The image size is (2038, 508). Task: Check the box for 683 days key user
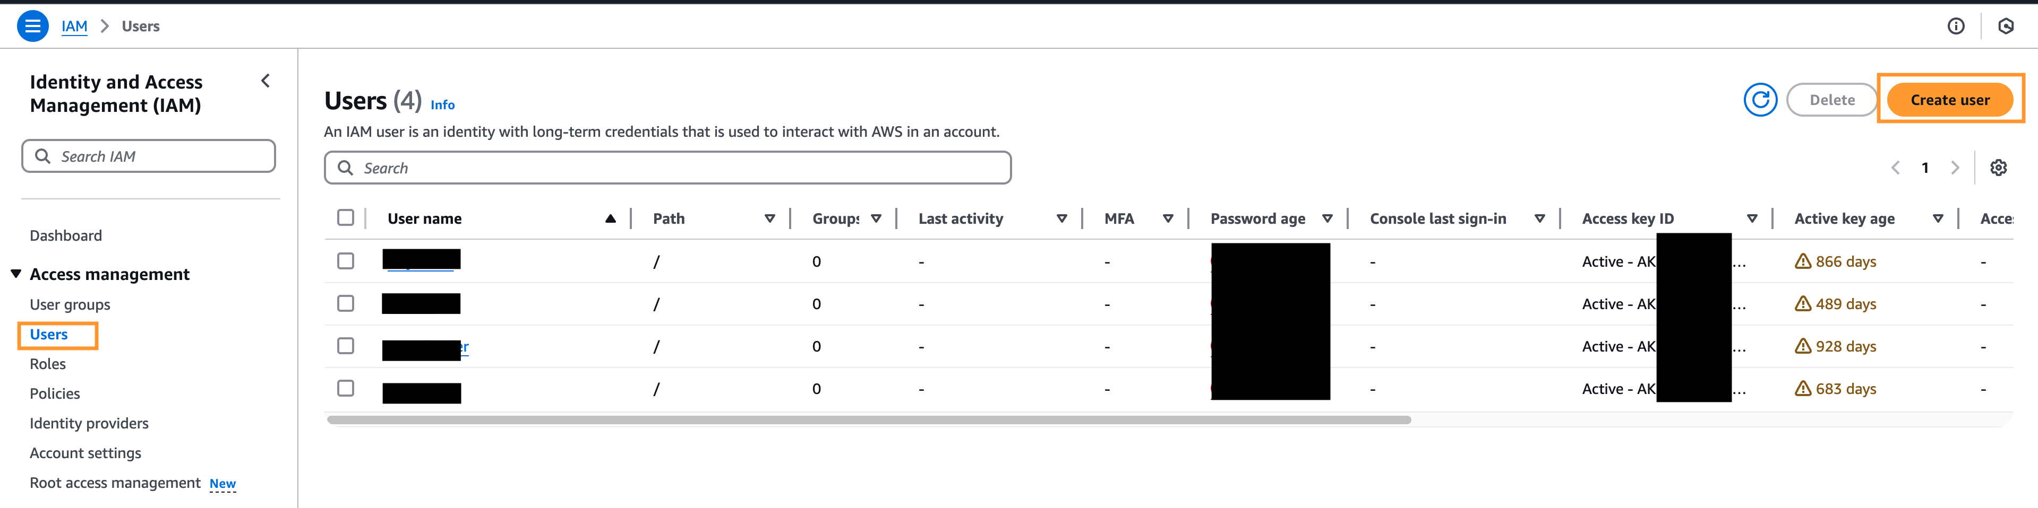[346, 389]
